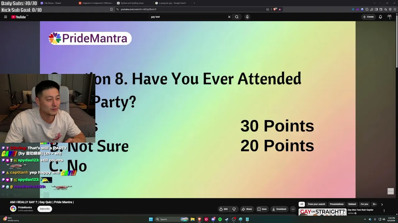Open Brave browser from the taskbar
This screenshot has width=398, height=223.
[199, 219]
